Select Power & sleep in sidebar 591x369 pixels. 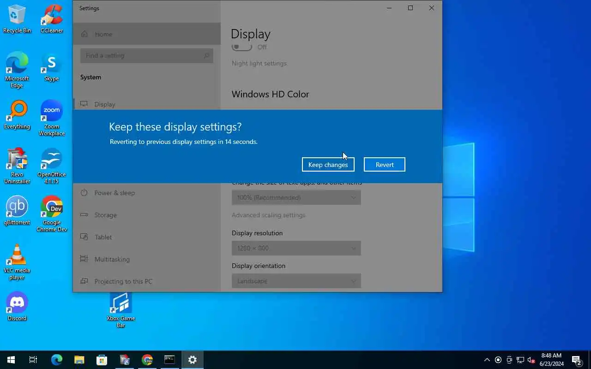[x=147, y=193]
